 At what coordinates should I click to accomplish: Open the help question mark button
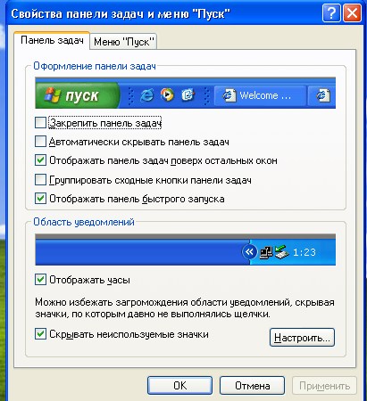(x=331, y=13)
